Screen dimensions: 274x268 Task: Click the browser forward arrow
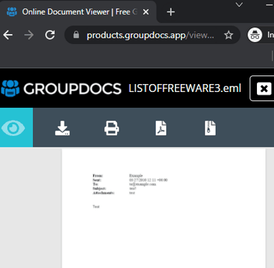point(29,35)
